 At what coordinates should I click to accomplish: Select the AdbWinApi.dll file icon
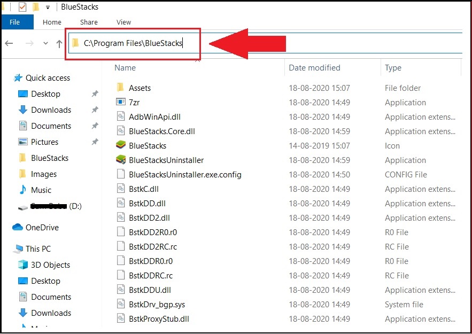121,116
